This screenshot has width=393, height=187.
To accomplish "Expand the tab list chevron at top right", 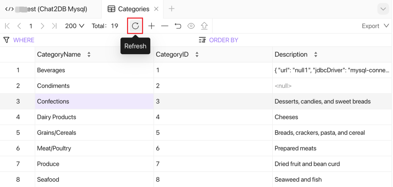I will 383,9.
